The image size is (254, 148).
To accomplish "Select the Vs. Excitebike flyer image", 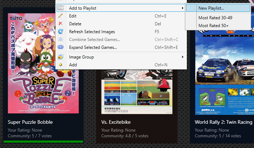I will click(137, 92).
